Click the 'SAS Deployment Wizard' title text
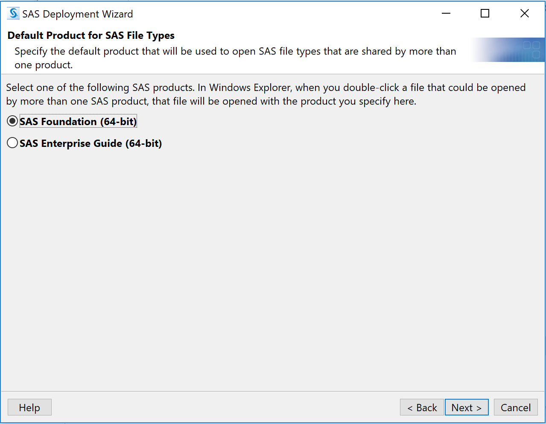This screenshot has width=546, height=424. 77,14
